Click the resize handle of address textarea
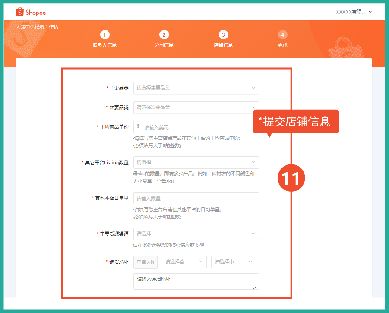Screen dimensions: 389x313 tap(256, 287)
